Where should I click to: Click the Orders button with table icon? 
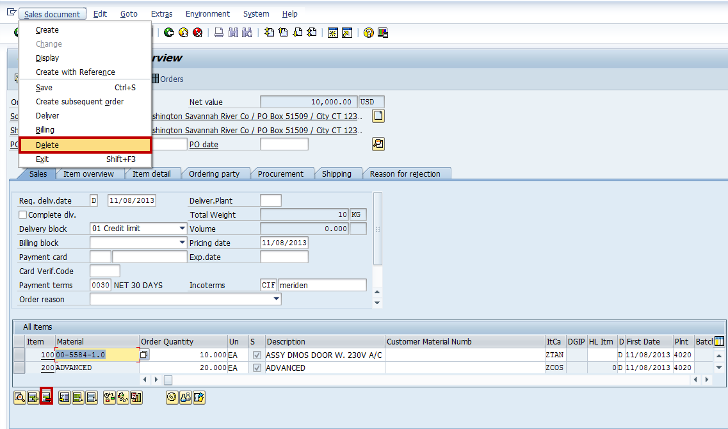[167, 79]
